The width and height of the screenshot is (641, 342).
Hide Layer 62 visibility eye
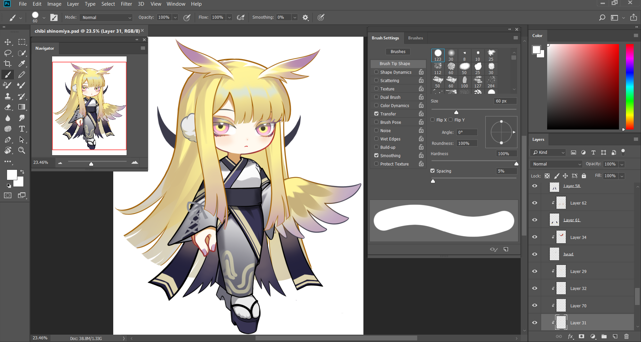(x=535, y=203)
